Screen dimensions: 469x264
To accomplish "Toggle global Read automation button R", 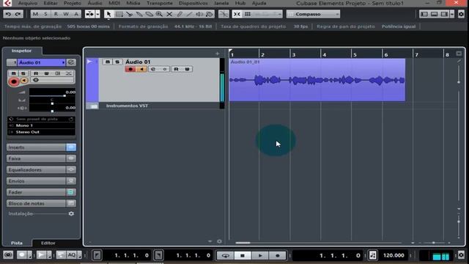I will 56,14.
